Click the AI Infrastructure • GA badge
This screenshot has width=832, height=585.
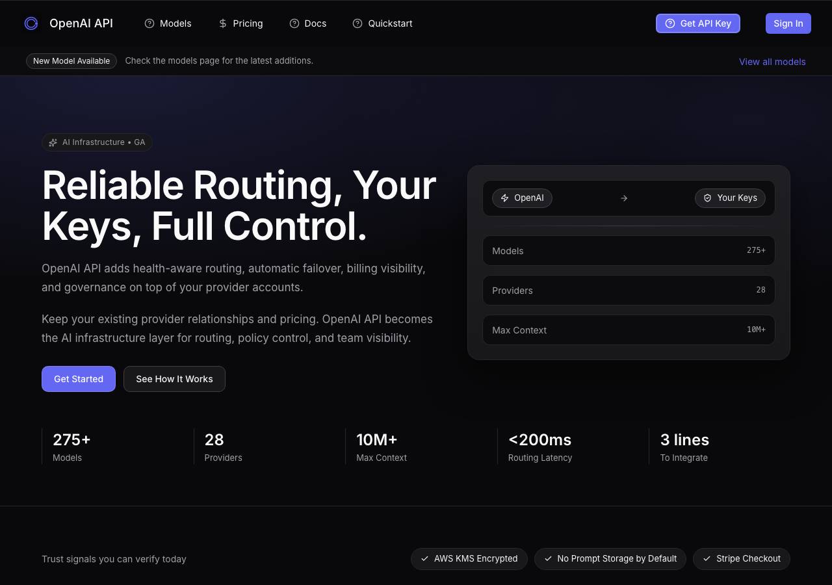(97, 142)
